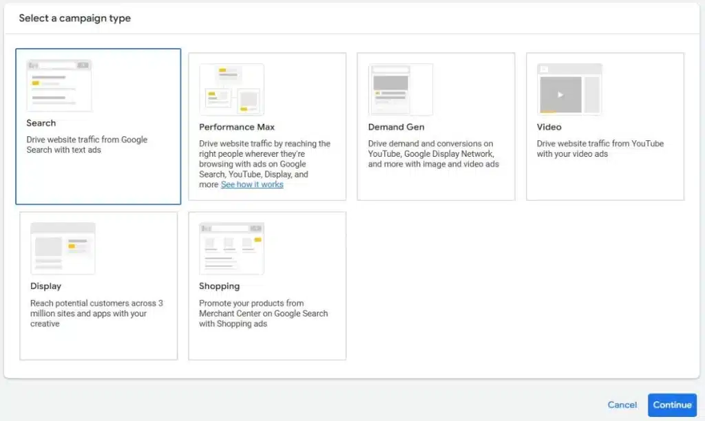The height and width of the screenshot is (421, 705).
Task: Click the Cancel button
Action: (x=622, y=404)
